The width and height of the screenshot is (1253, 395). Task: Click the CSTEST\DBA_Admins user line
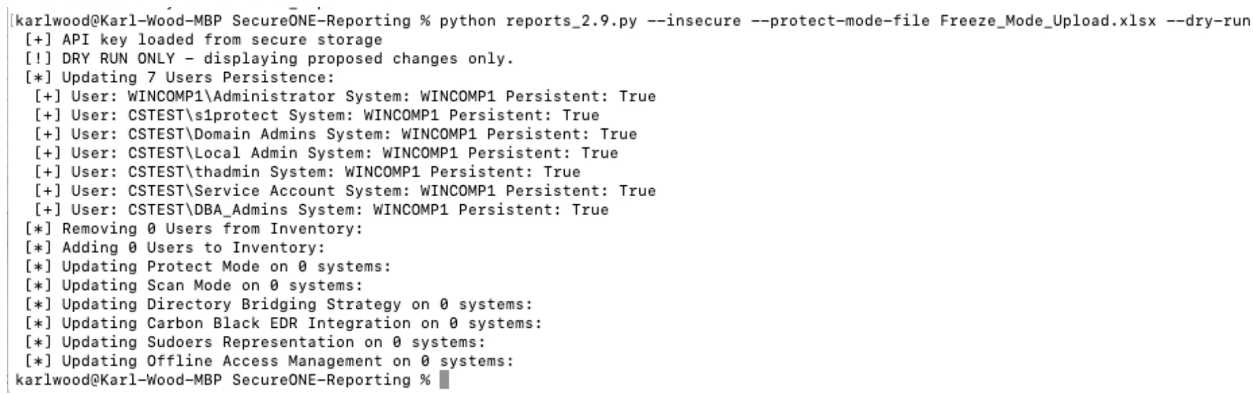pyautogui.click(x=322, y=210)
